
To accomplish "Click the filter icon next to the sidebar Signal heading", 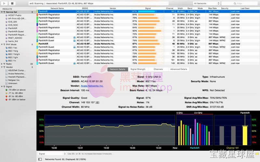I will point(4,87).
